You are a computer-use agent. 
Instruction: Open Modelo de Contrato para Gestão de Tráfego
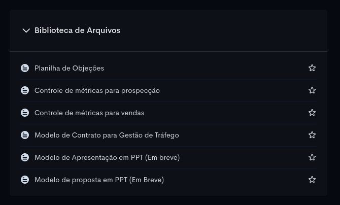coord(107,135)
